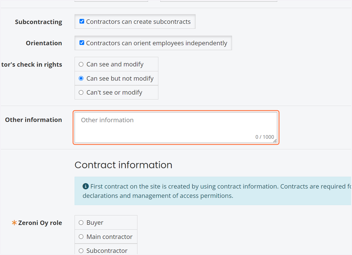Click the Subcontracting field label
The height and width of the screenshot is (255, 352).
point(38,22)
